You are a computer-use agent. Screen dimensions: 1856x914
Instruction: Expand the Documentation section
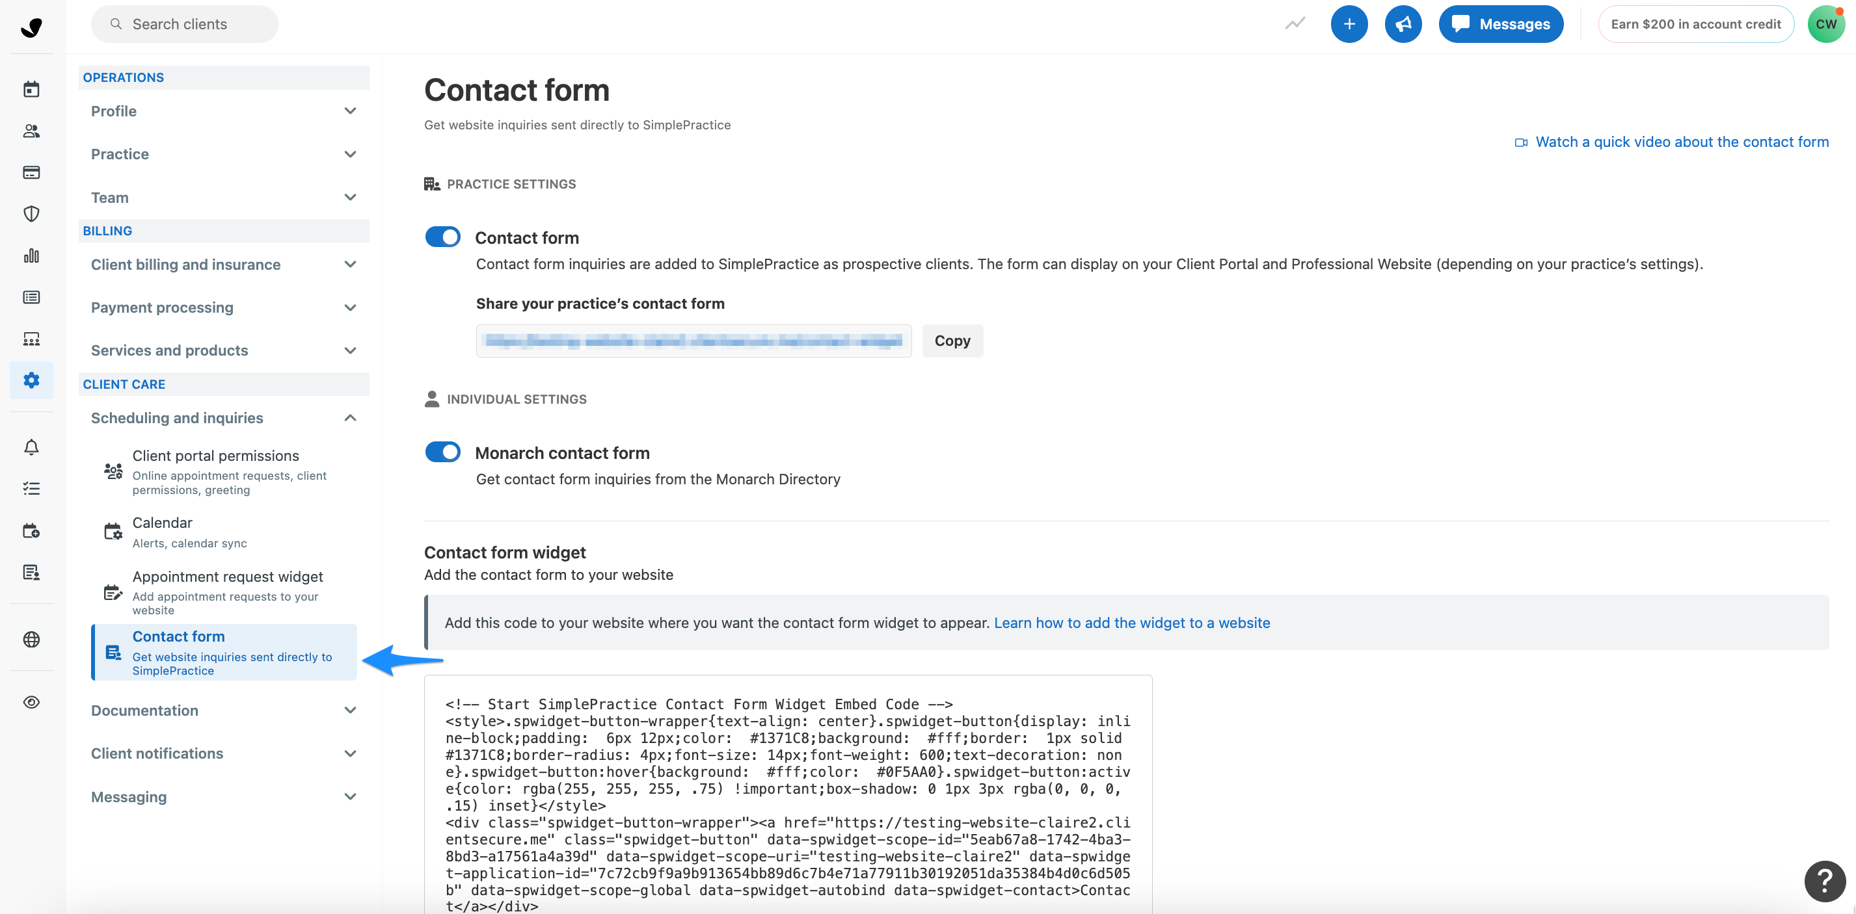[x=223, y=710]
